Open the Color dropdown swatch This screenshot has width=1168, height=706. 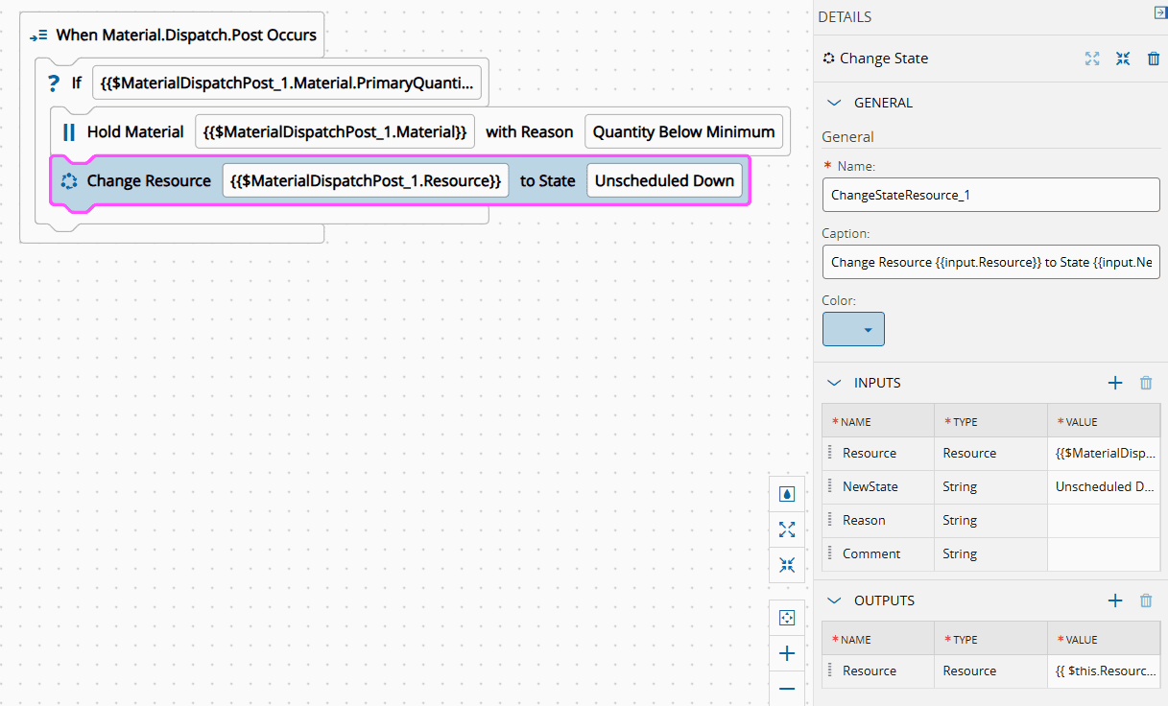[x=853, y=329]
